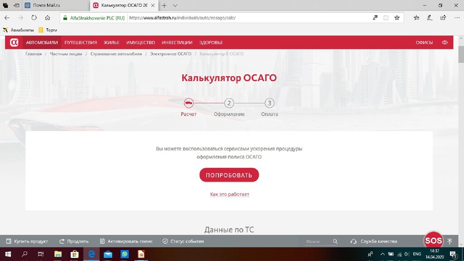This screenshot has width=464, height=261.
Task: Toggle the reading view icon
Action: point(386,18)
